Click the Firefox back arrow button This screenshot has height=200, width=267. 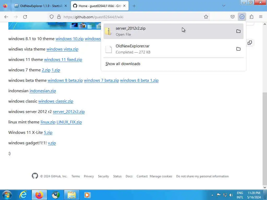click(x=6, y=17)
